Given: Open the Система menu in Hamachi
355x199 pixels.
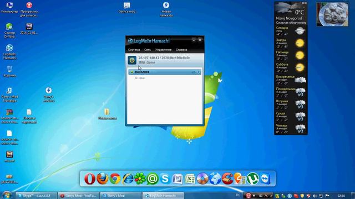Looking at the screenshot, I should [134, 50].
